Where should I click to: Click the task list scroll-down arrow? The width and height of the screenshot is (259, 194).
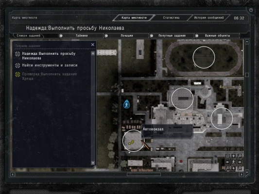93,163
